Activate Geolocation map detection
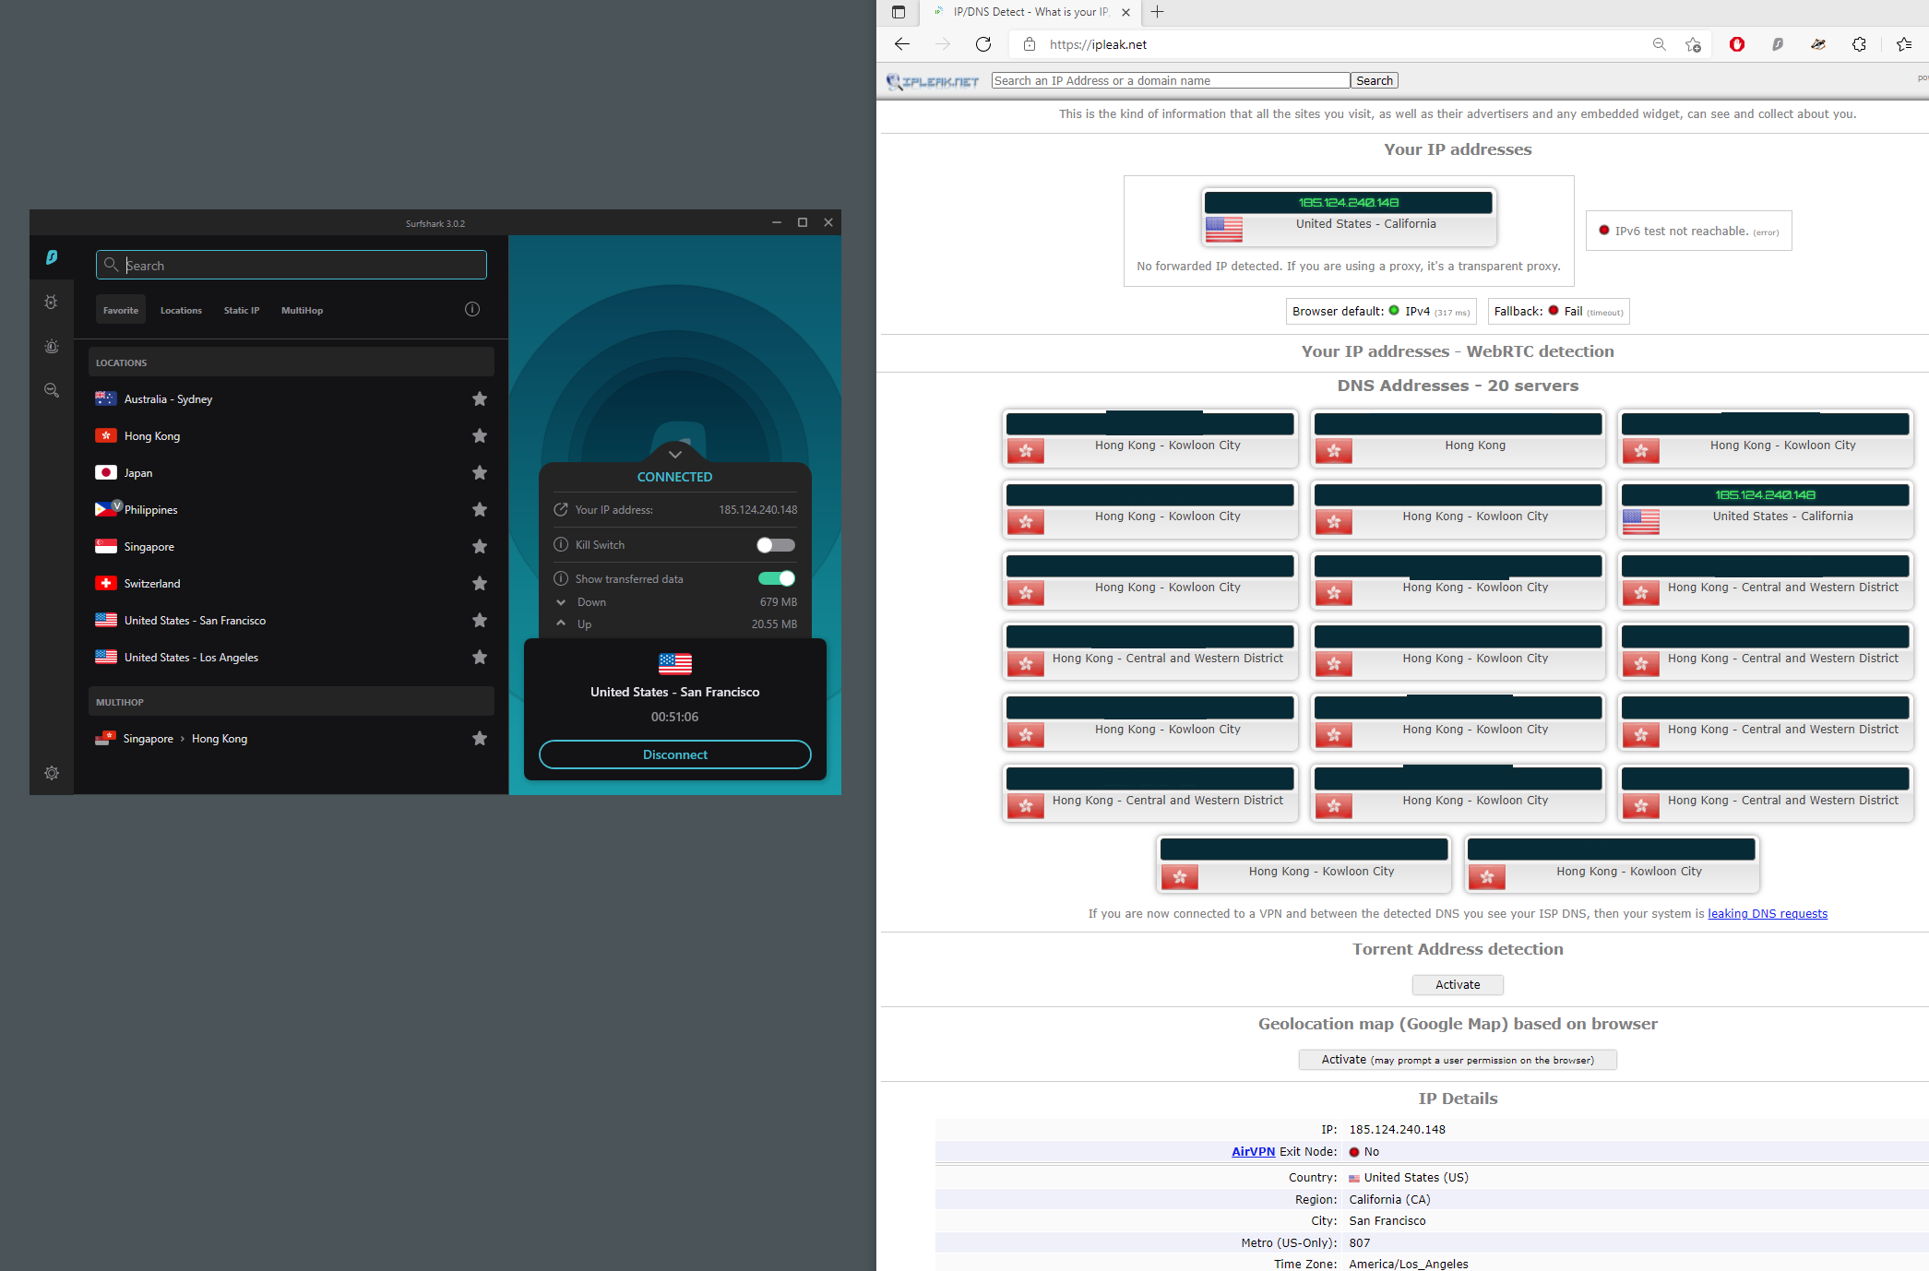The width and height of the screenshot is (1929, 1271). tap(1458, 1060)
